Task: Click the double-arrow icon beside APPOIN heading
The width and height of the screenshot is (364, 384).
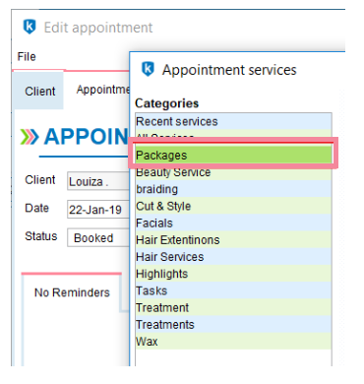Action: coord(30,137)
